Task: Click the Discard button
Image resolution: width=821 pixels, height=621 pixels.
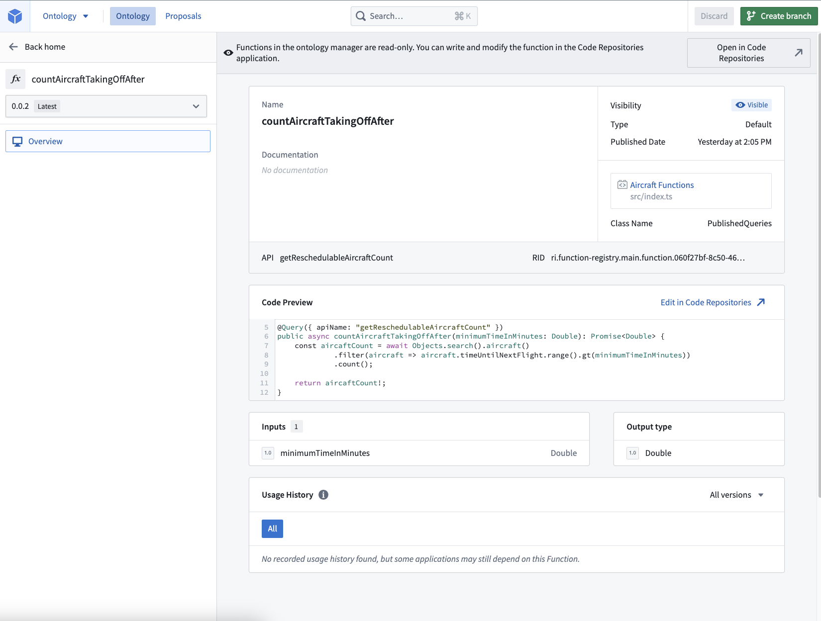Action: coord(714,16)
